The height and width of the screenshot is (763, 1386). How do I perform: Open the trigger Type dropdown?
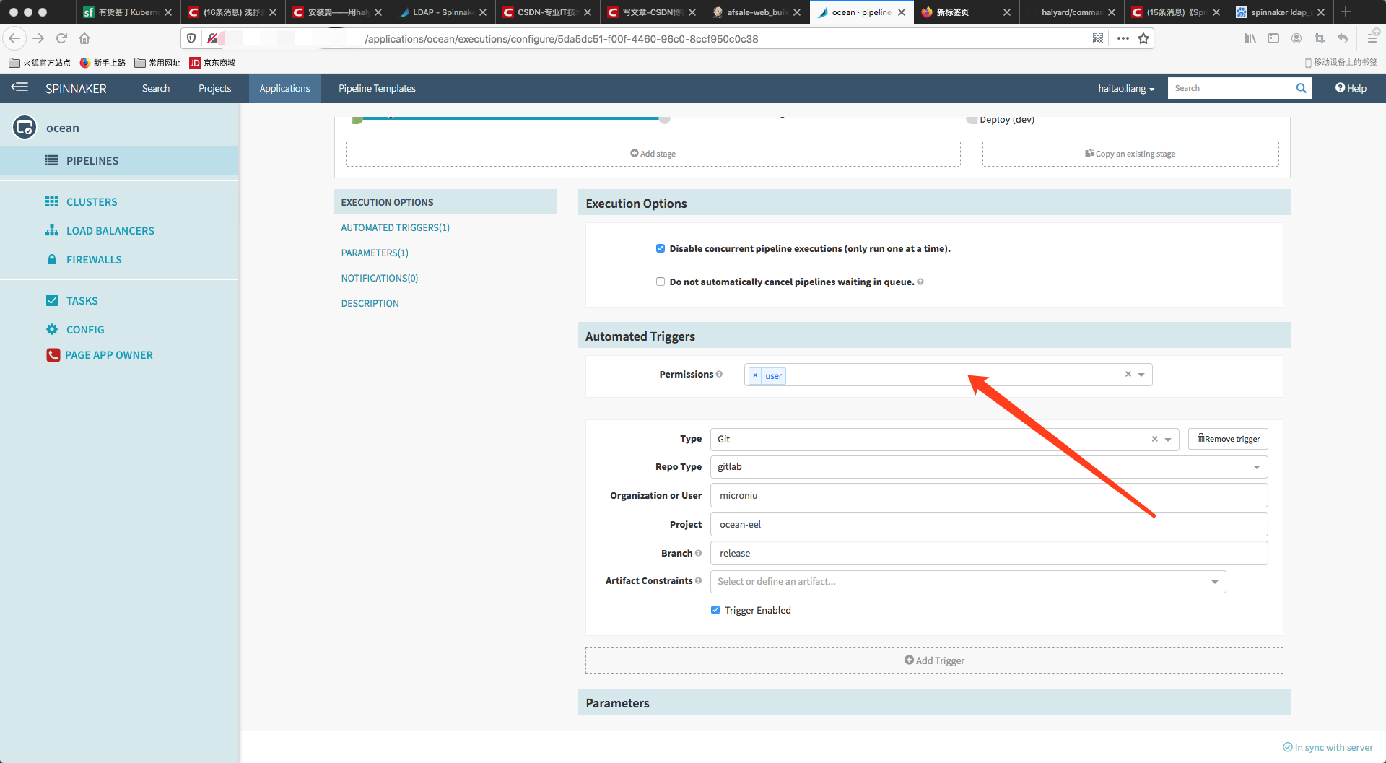[x=1168, y=440]
